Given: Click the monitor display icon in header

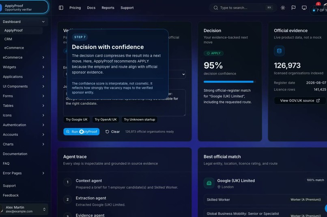Looking at the screenshot, I should (304, 8).
